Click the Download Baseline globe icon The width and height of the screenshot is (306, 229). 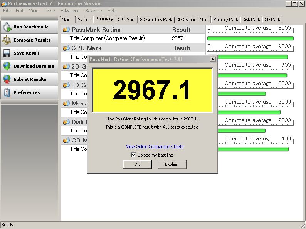[7, 66]
